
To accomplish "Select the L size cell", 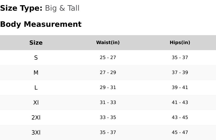I will click(36, 88).
